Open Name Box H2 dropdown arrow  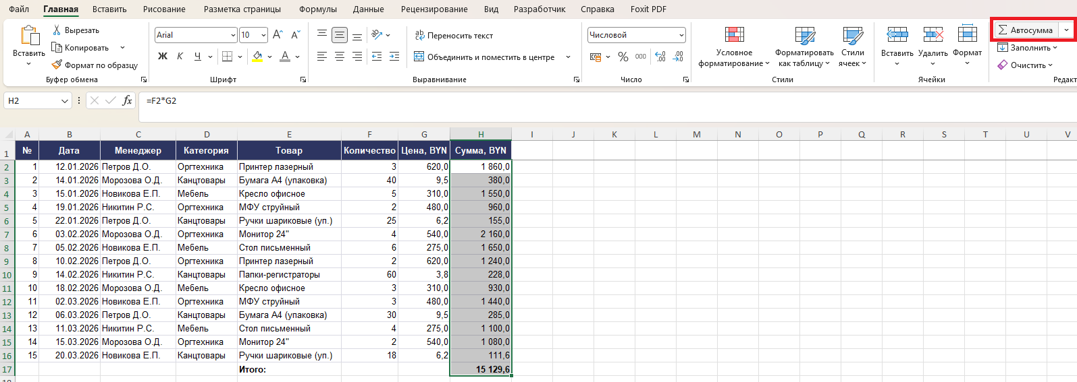coord(65,100)
